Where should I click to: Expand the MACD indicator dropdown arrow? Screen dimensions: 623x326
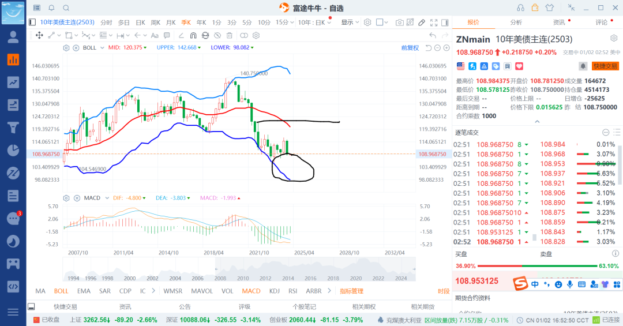point(107,198)
